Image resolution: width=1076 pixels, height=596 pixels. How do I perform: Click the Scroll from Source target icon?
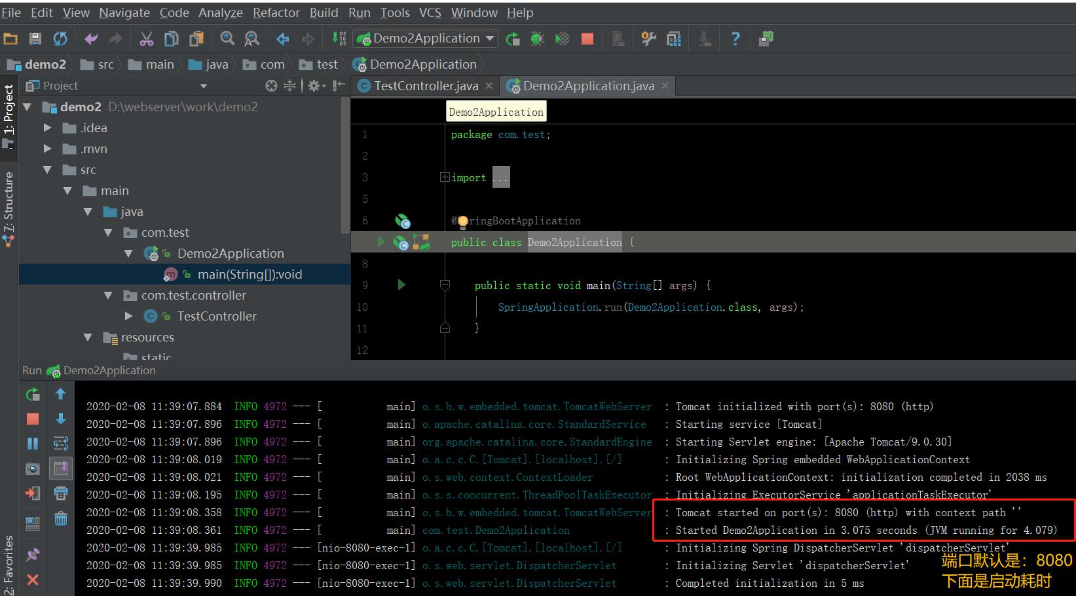[271, 86]
